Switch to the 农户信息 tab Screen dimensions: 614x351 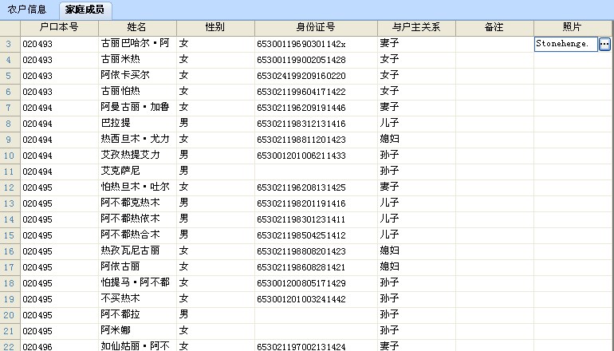(x=27, y=10)
